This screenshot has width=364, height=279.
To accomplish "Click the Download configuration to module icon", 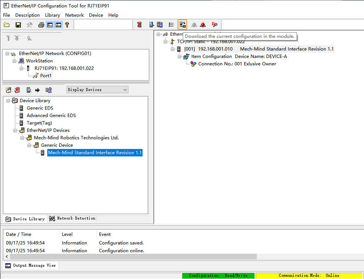I will click(182, 25).
